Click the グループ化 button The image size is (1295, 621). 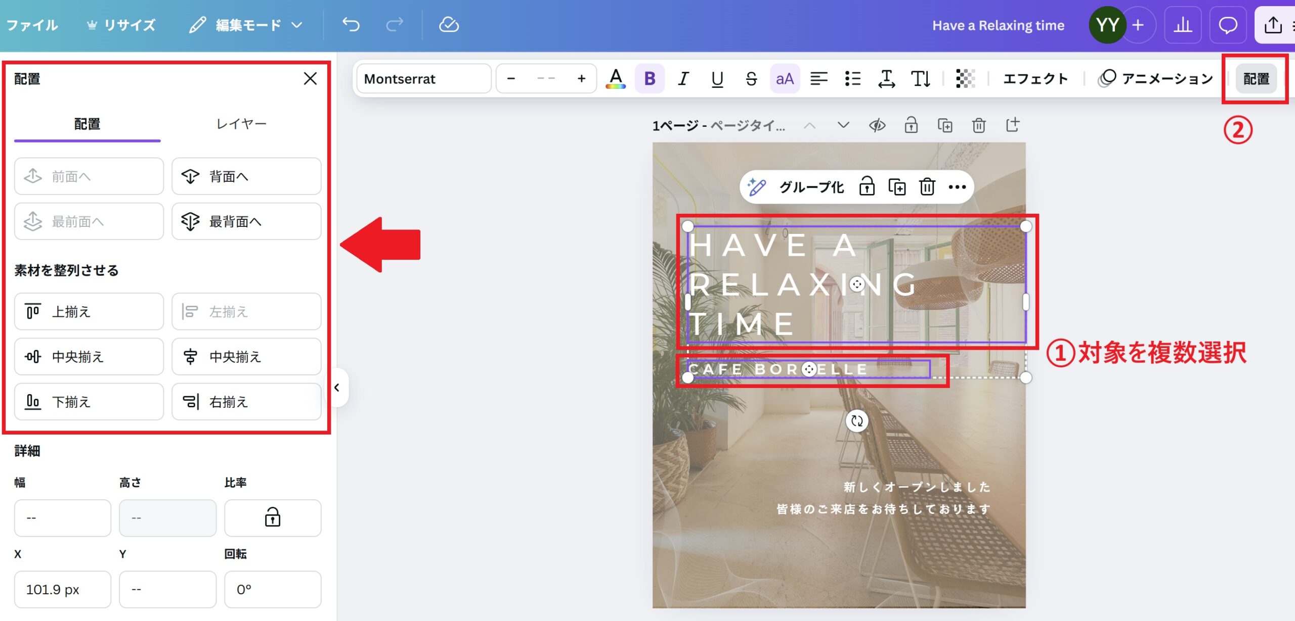(811, 187)
